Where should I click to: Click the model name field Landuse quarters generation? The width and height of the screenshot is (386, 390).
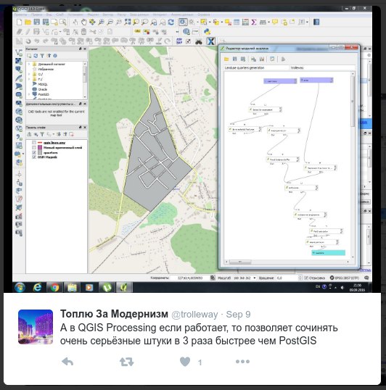(256, 67)
